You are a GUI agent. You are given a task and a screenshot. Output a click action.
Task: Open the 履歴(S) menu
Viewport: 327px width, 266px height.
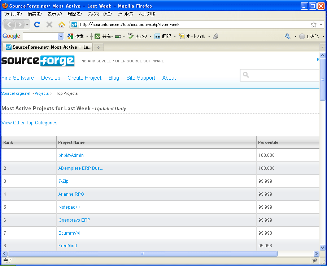(74, 14)
